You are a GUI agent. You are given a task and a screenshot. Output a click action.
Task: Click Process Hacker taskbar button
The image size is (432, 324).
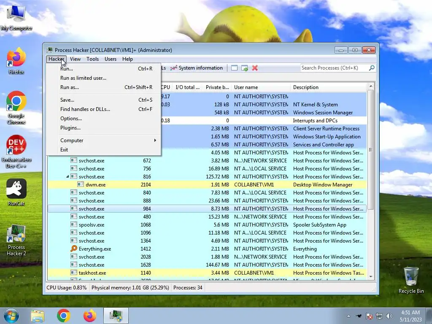pos(116,316)
